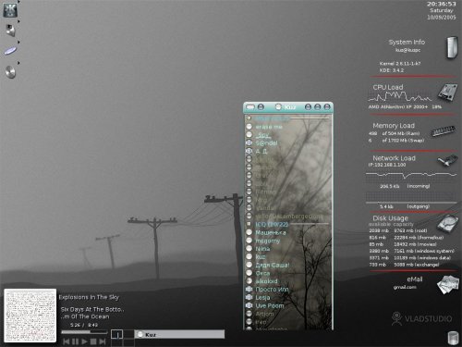This screenshot has width=462, height=347.
Task: Click the 'Explosions In The Sky' artist text
Action: point(89,297)
